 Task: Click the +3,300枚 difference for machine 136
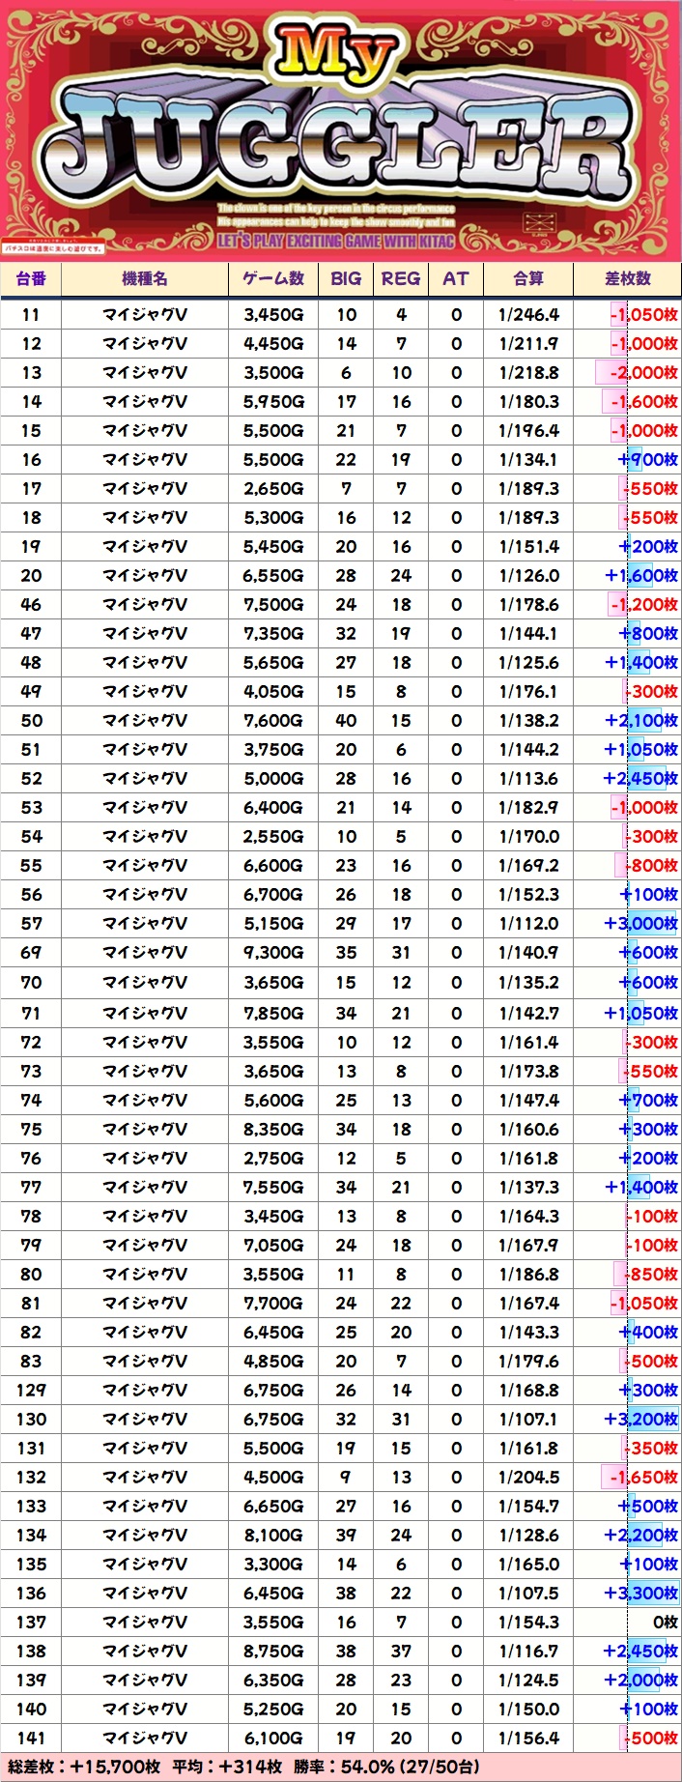tap(641, 1594)
